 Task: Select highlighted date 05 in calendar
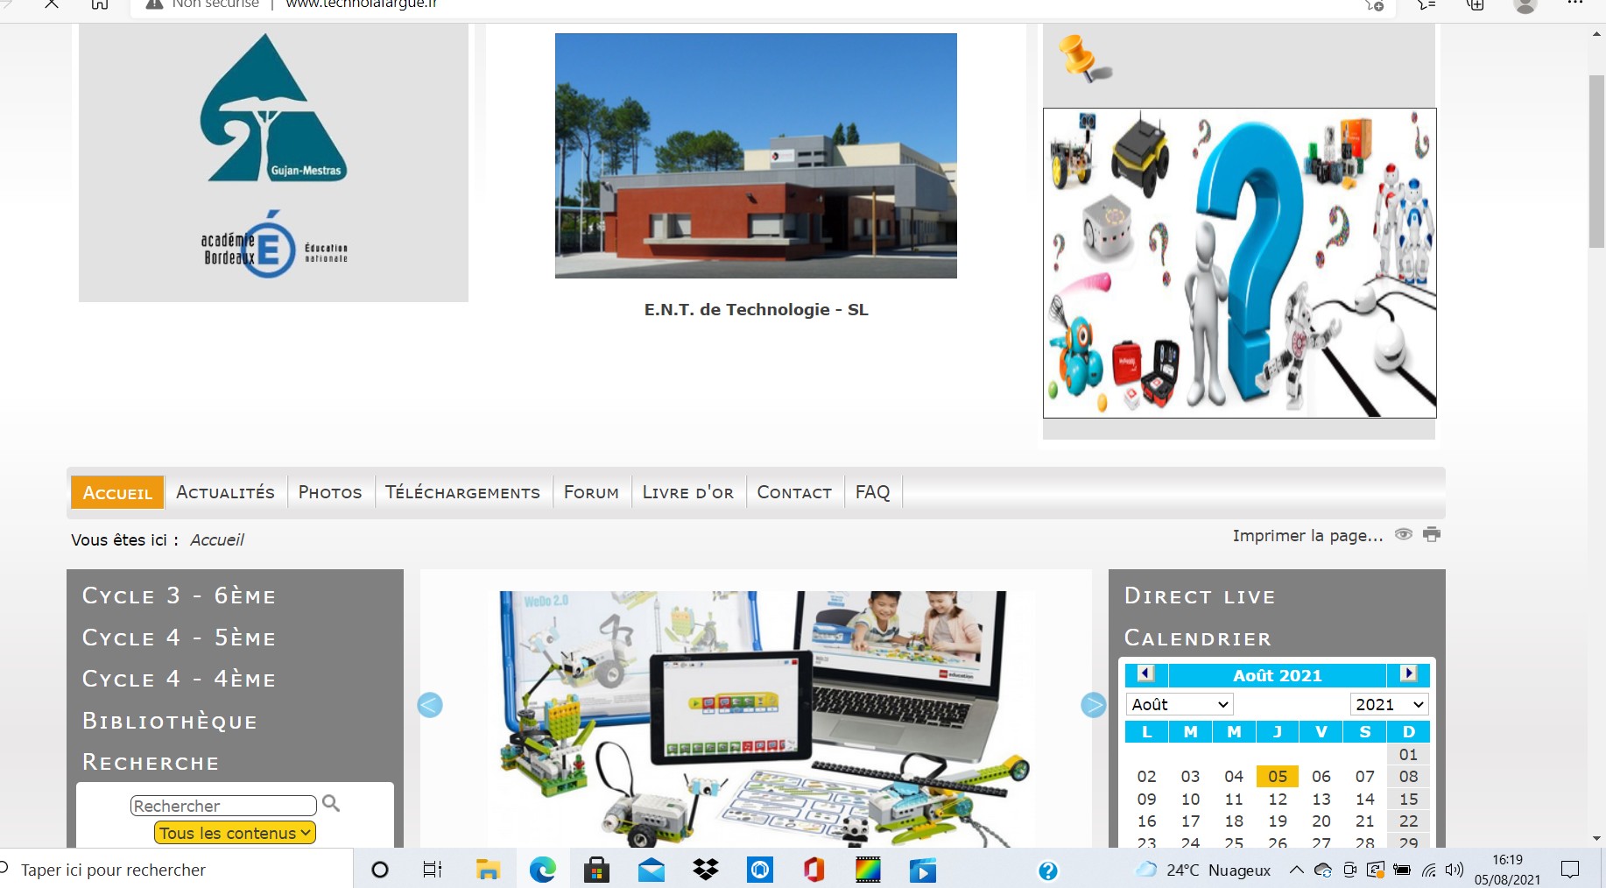point(1278,777)
